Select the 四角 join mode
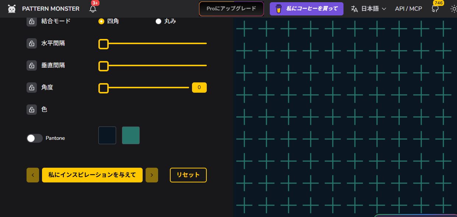Image resolution: width=457 pixels, height=217 pixels. tap(101, 21)
